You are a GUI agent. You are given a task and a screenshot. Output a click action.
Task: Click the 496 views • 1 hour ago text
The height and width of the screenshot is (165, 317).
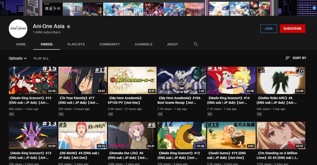[x=24, y=109]
